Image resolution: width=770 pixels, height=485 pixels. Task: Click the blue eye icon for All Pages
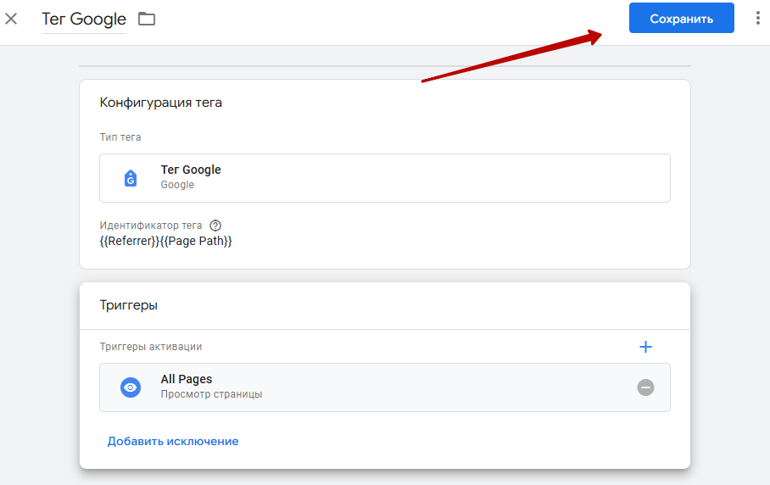(x=130, y=387)
